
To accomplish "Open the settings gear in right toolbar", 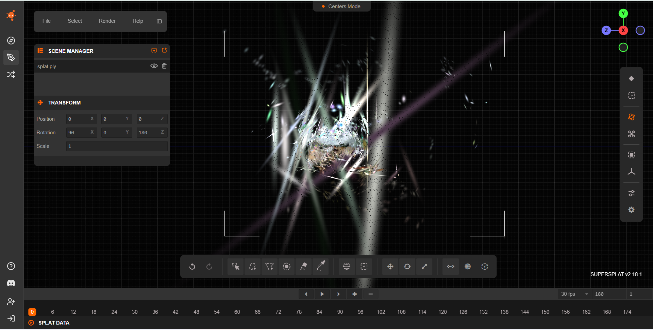I will pyautogui.click(x=632, y=210).
